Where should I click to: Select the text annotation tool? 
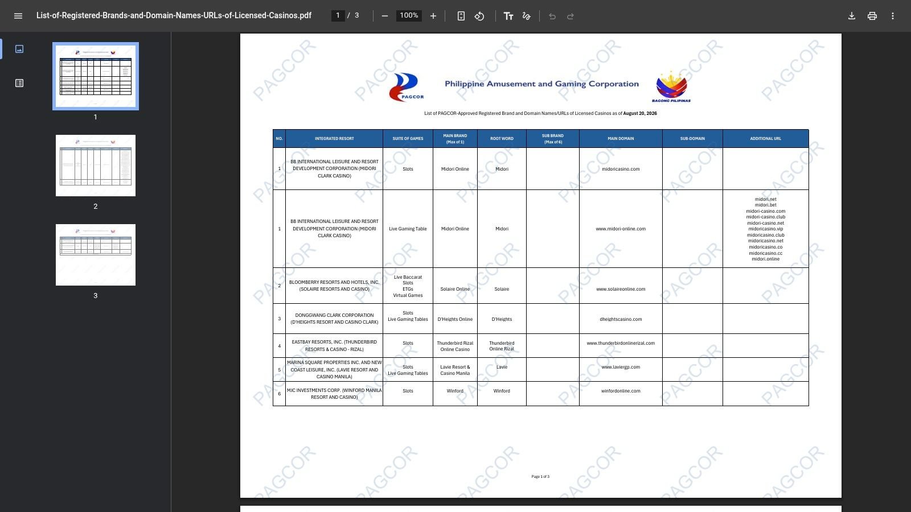point(508,16)
